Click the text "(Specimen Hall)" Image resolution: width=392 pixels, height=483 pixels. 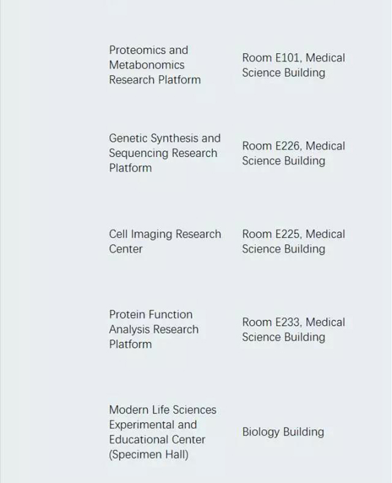[x=148, y=455]
